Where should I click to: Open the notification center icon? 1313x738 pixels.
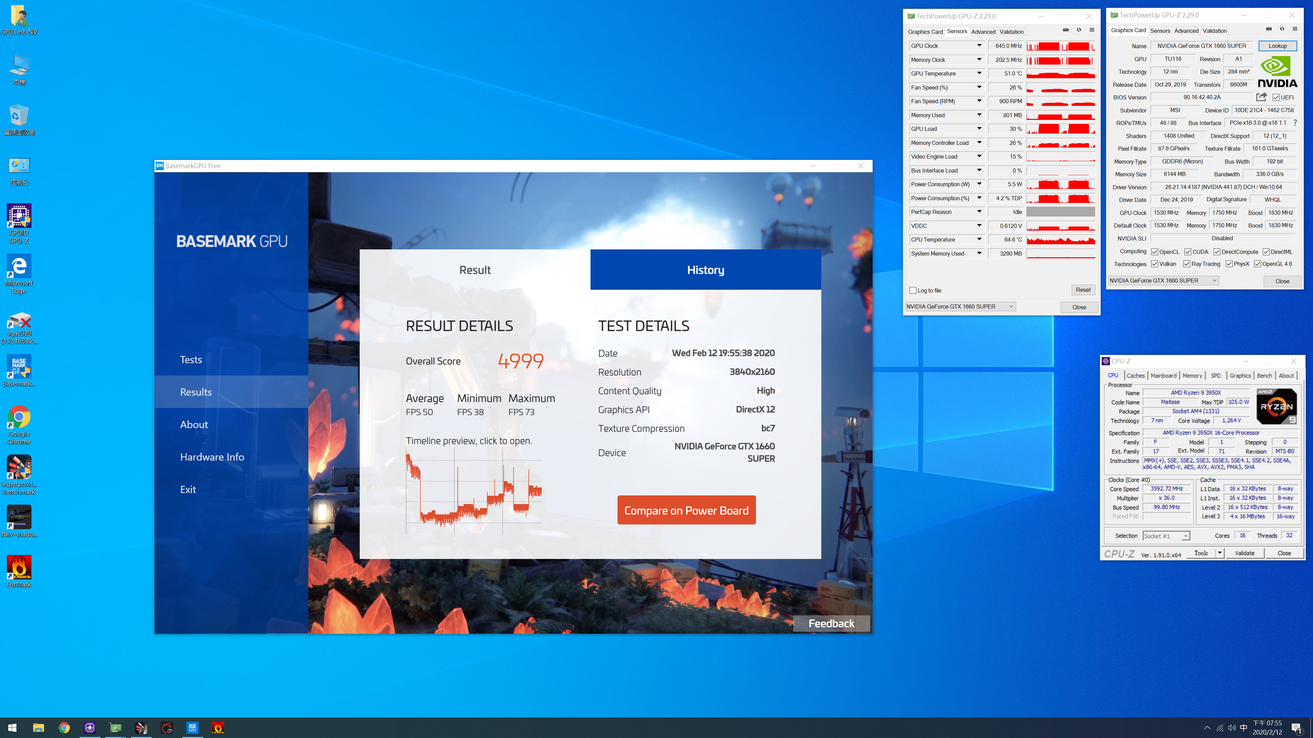1297,728
